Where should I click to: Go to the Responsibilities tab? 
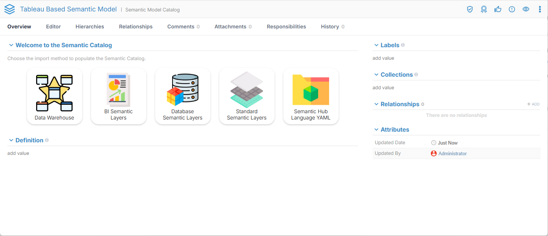click(x=286, y=27)
